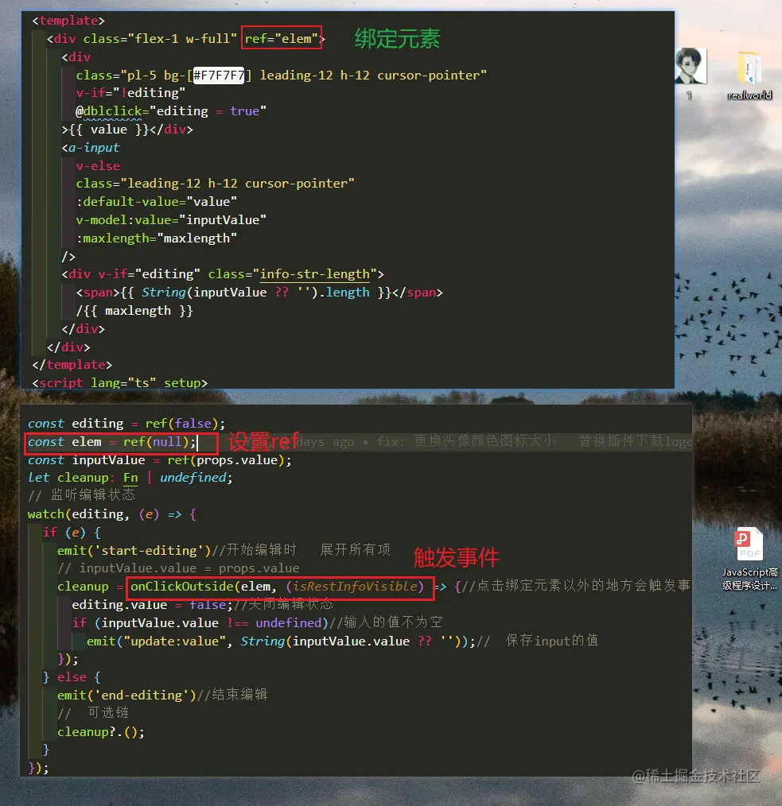Image resolution: width=782 pixels, height=806 pixels.
Task: Click the script lang="ts" setup tag
Action: point(120,382)
